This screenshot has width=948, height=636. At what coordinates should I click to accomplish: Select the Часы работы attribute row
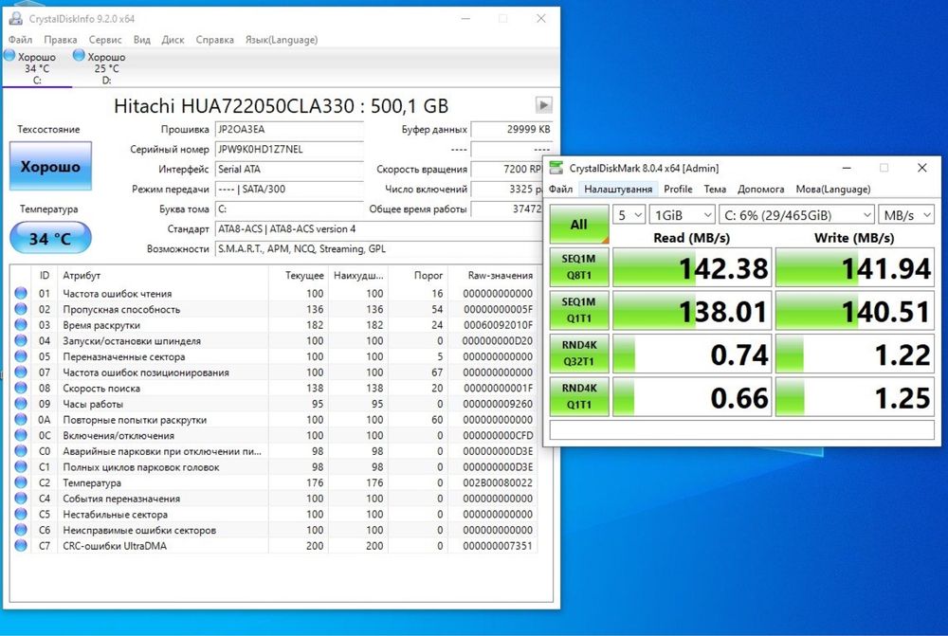(274, 403)
